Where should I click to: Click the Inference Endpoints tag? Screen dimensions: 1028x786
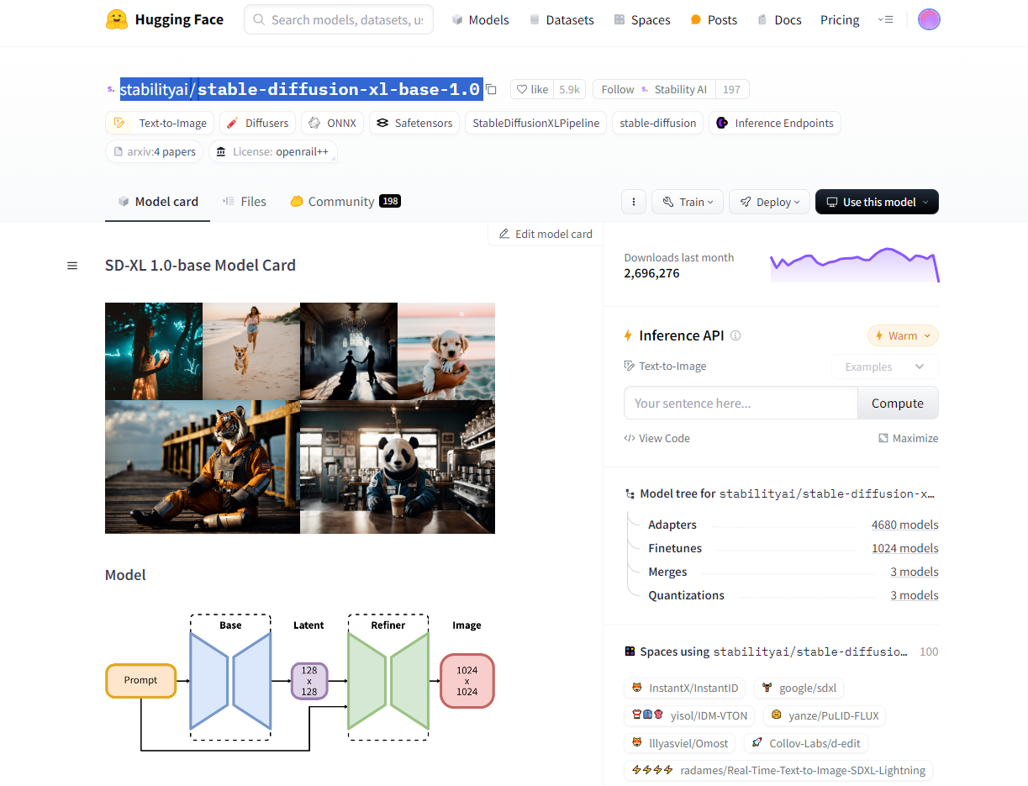775,123
